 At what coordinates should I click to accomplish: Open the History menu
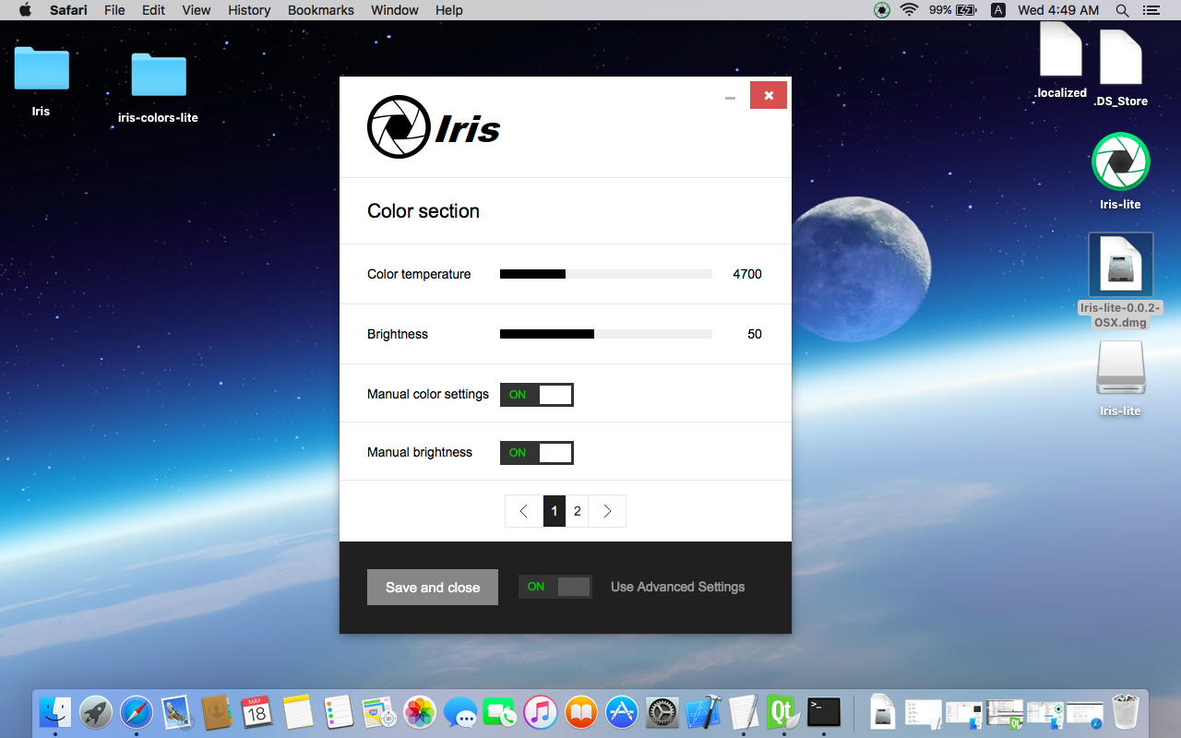pyautogui.click(x=249, y=10)
